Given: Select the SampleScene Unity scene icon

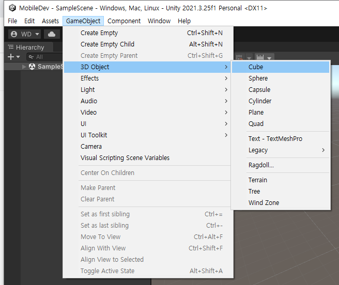Looking at the screenshot, I should point(32,67).
